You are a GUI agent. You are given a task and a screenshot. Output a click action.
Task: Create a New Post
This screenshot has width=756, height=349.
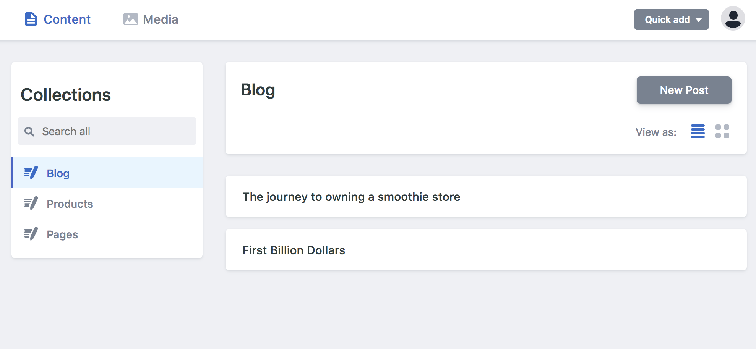point(684,90)
